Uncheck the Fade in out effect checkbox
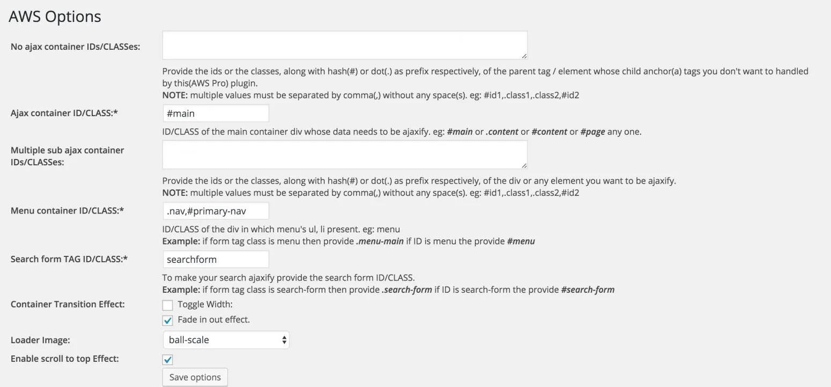The width and height of the screenshot is (831, 387). coord(168,321)
